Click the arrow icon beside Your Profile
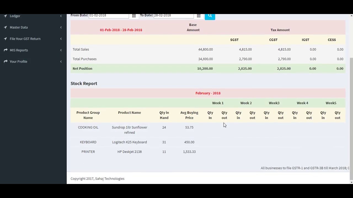The width and height of the screenshot is (353, 198). [x=5, y=62]
